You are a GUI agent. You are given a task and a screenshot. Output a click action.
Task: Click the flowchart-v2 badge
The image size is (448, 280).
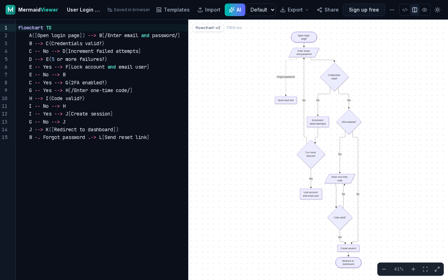click(x=208, y=28)
